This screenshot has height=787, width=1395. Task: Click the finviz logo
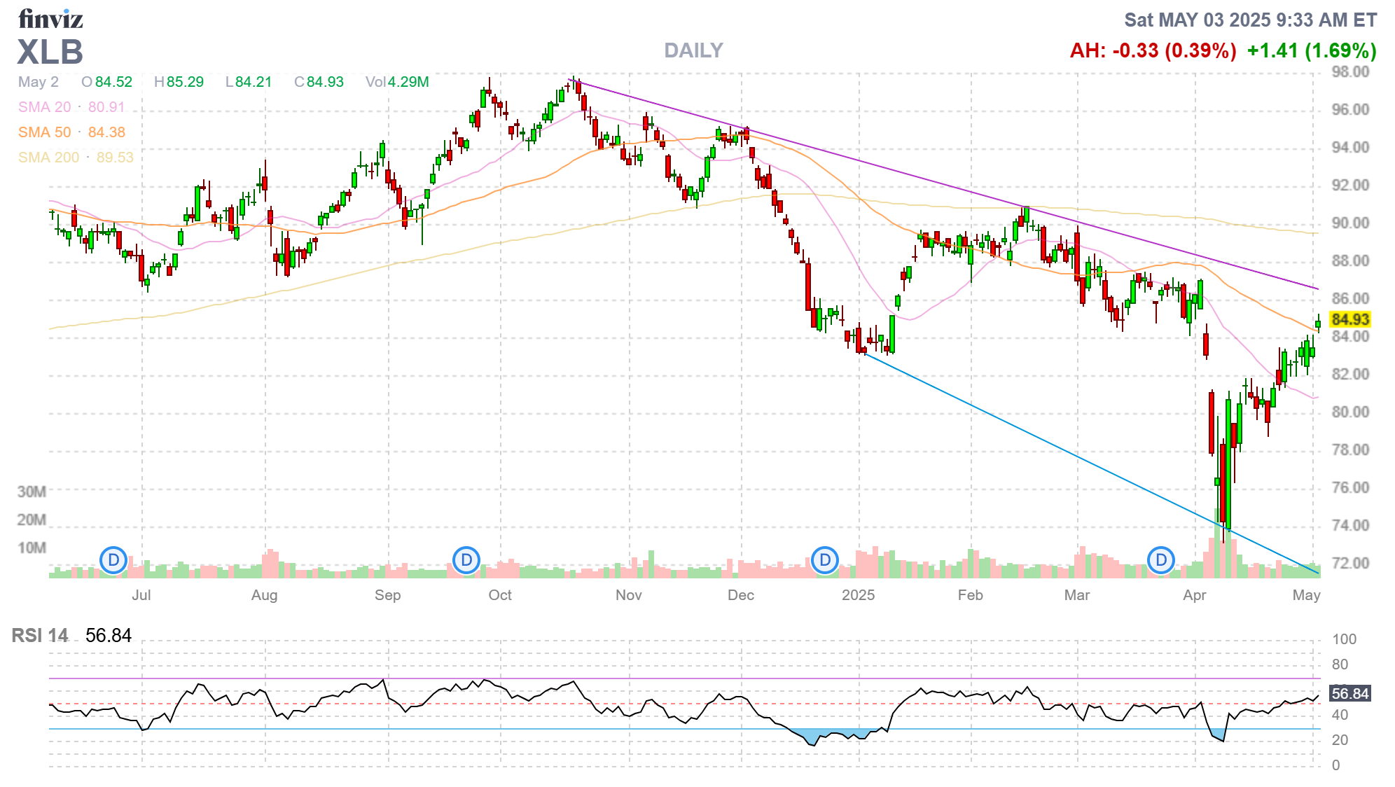click(x=50, y=19)
